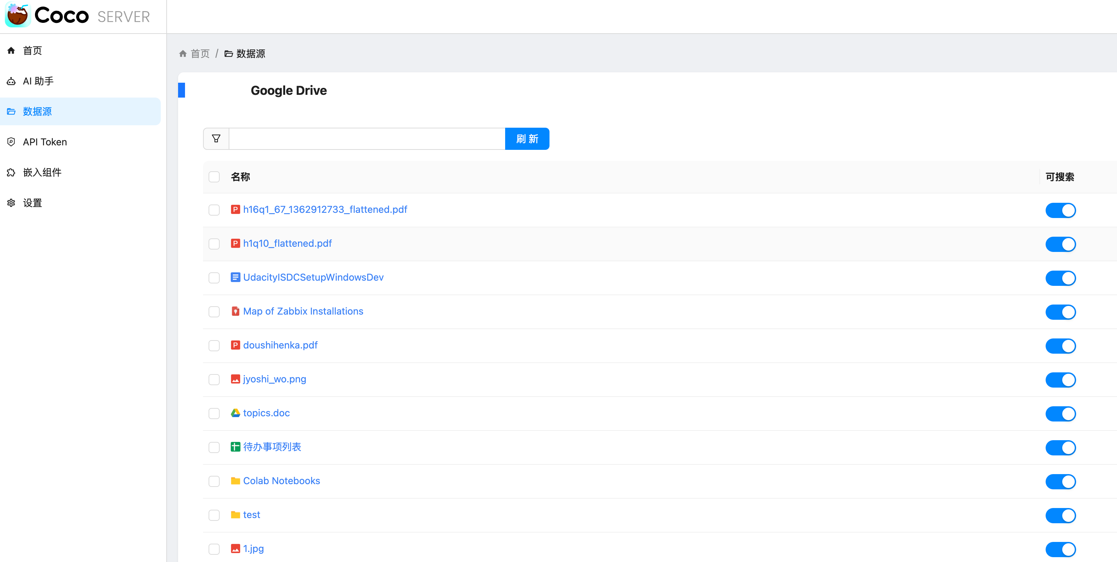Click the folder icon for Colab Notebooks

(236, 481)
